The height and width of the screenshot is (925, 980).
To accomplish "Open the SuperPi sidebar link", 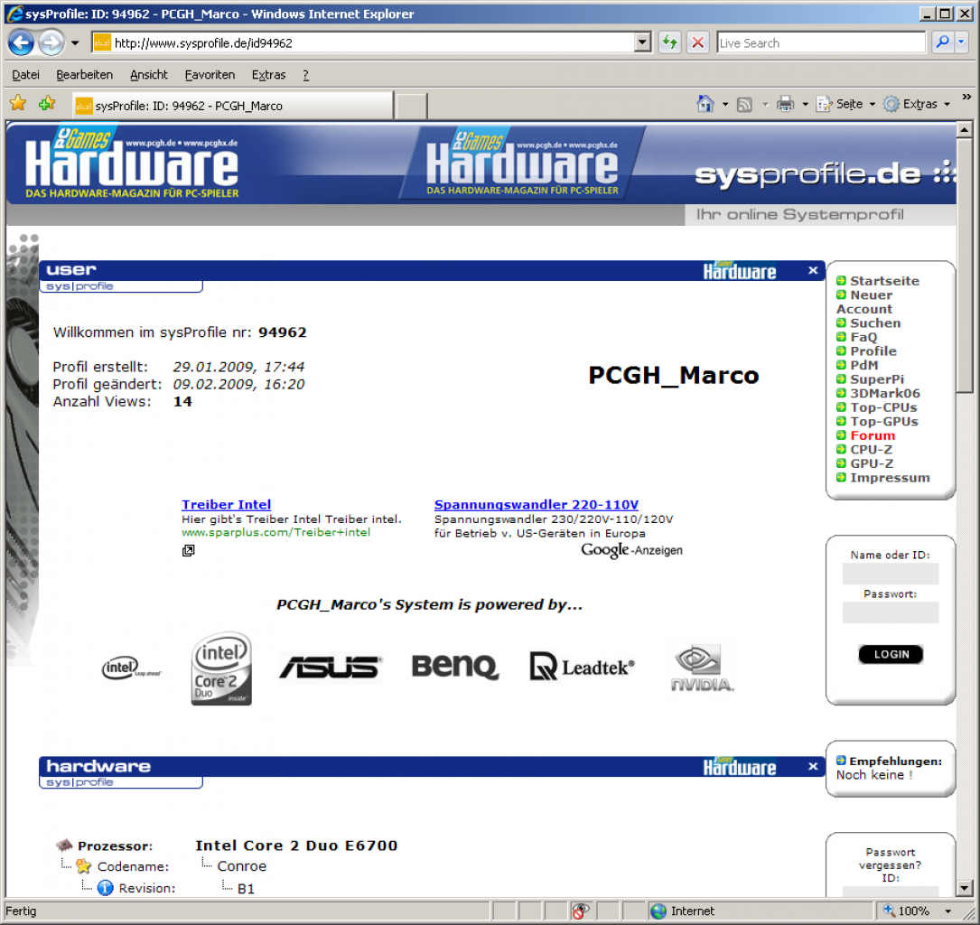I will pyautogui.click(x=877, y=379).
